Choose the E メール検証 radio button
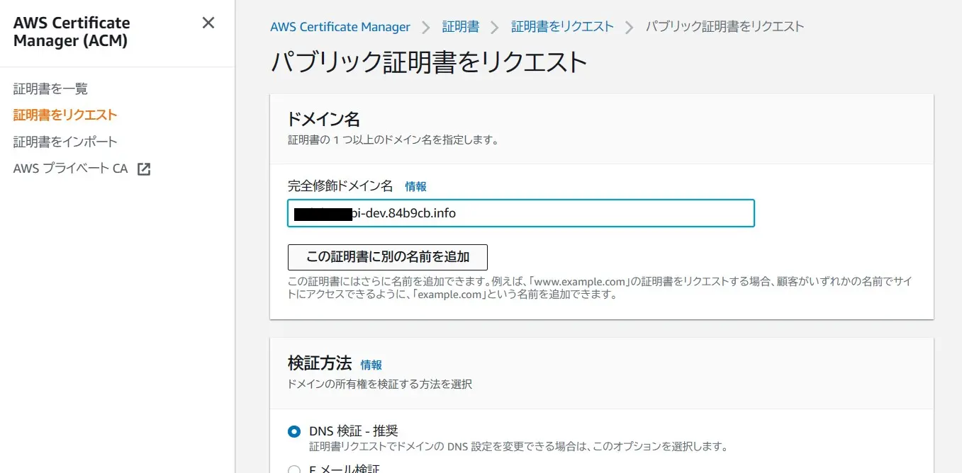Image resolution: width=962 pixels, height=473 pixels. pyautogui.click(x=294, y=469)
